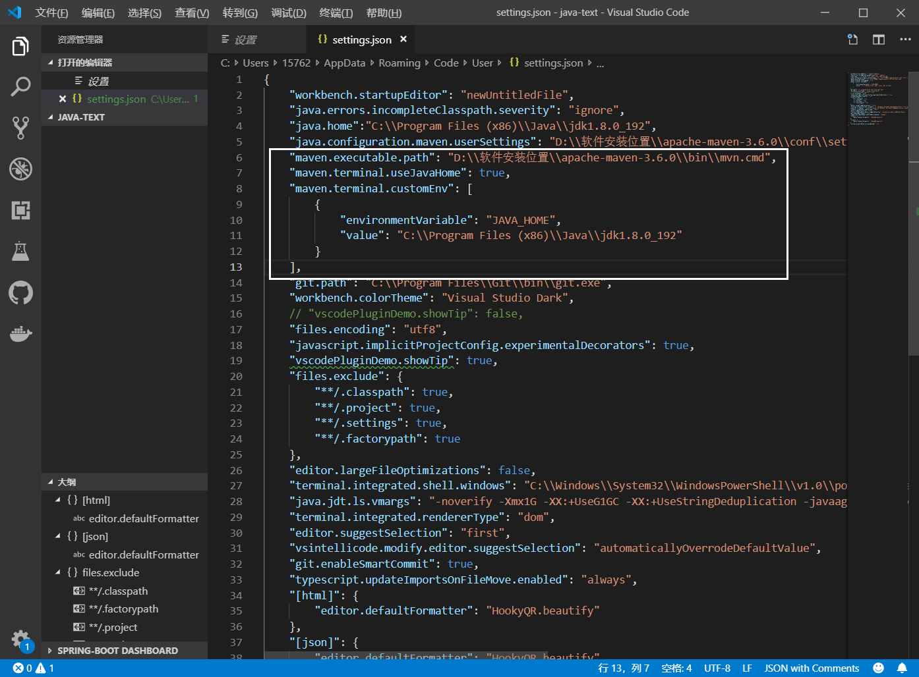
Task: Click the "maven.executable.path" key text
Action: point(362,157)
